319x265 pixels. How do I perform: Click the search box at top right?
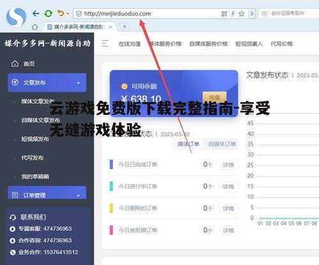tap(289, 13)
